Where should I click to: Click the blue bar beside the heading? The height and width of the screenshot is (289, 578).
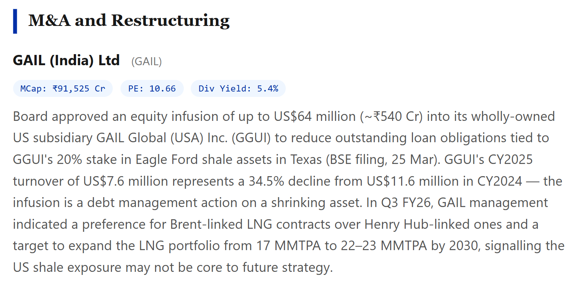coord(15,21)
